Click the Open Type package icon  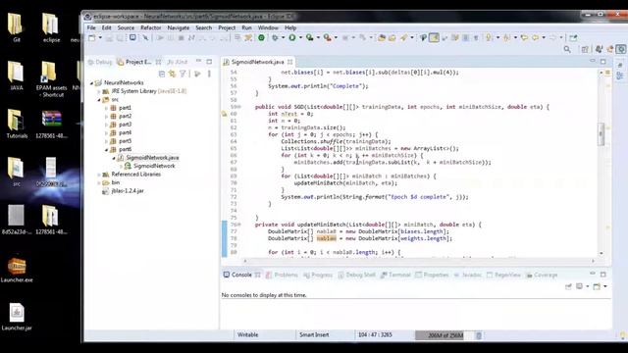pyautogui.click(x=382, y=37)
